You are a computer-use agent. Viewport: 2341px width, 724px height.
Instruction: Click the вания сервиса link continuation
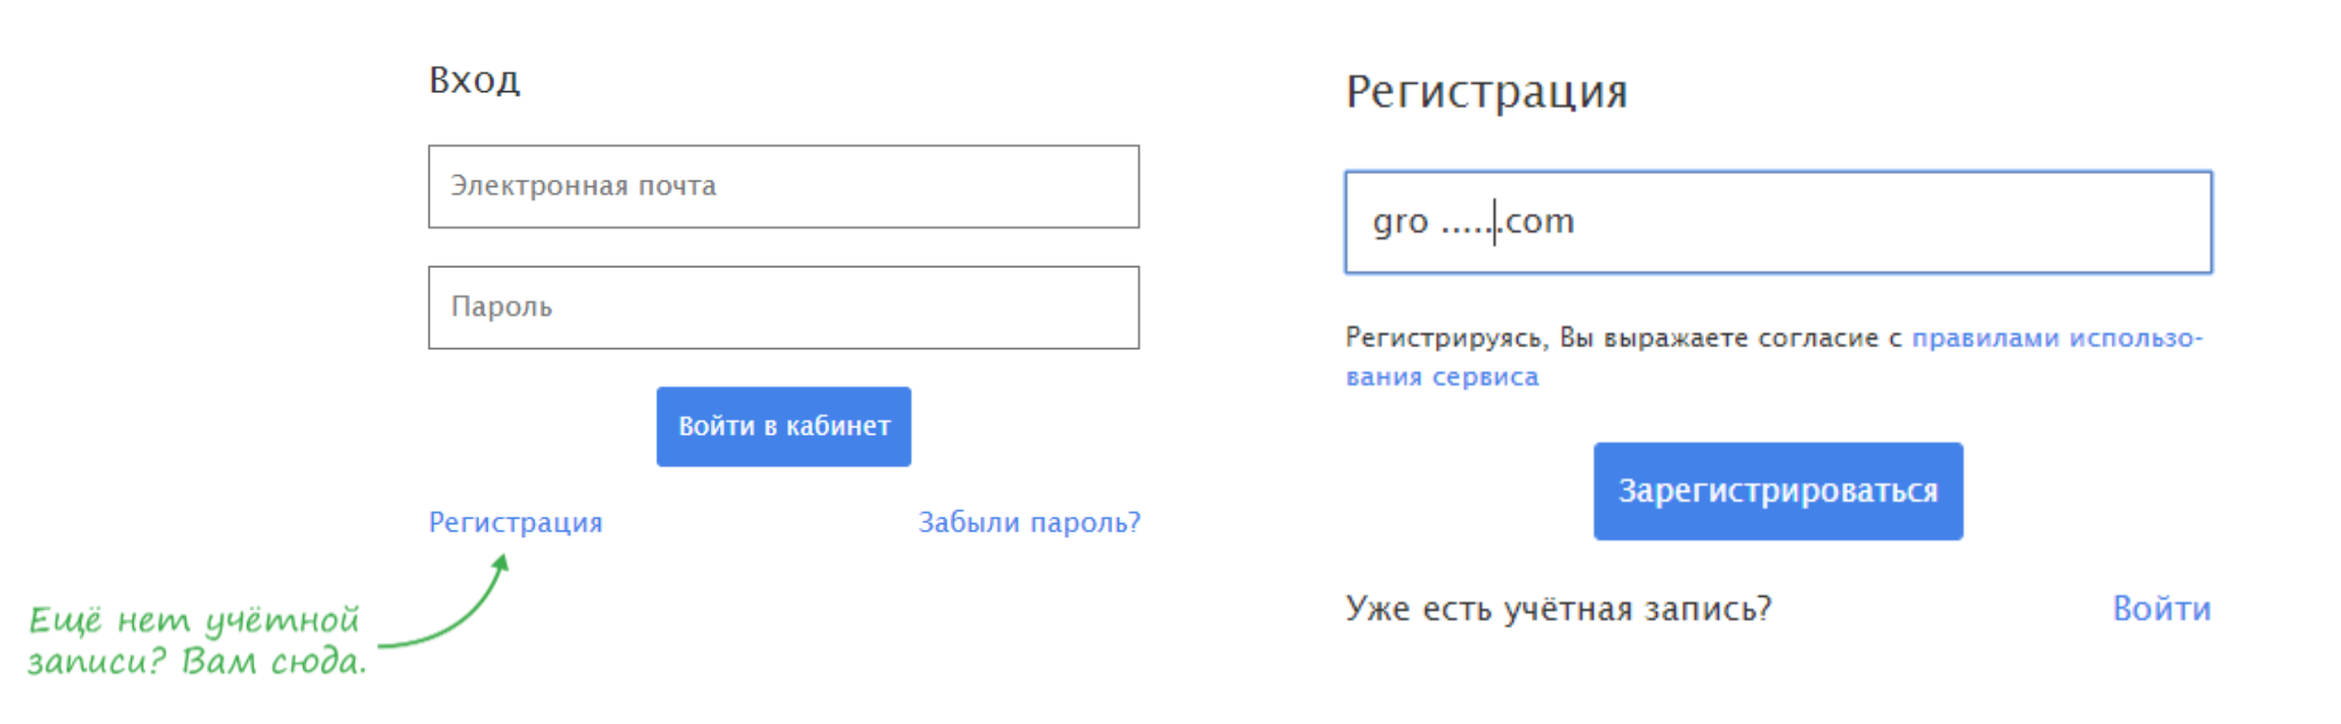[1442, 377]
